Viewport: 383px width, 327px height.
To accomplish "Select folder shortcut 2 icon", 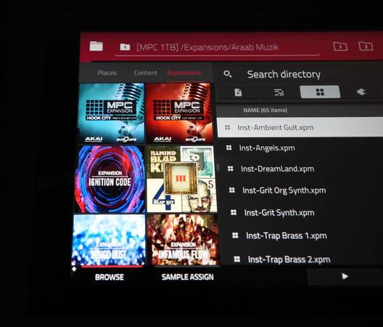I will tap(366, 46).
